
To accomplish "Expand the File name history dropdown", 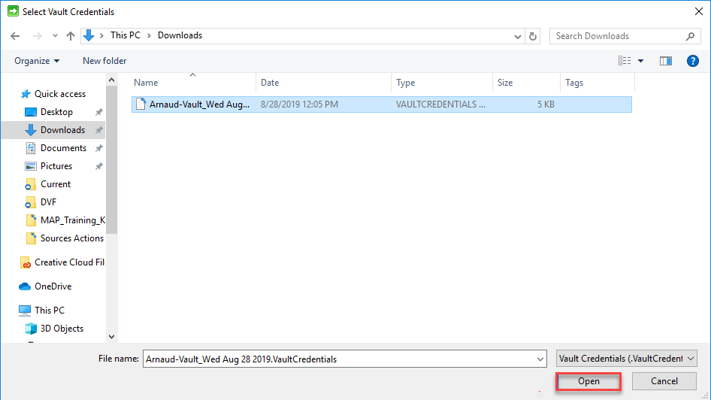I will pyautogui.click(x=540, y=359).
